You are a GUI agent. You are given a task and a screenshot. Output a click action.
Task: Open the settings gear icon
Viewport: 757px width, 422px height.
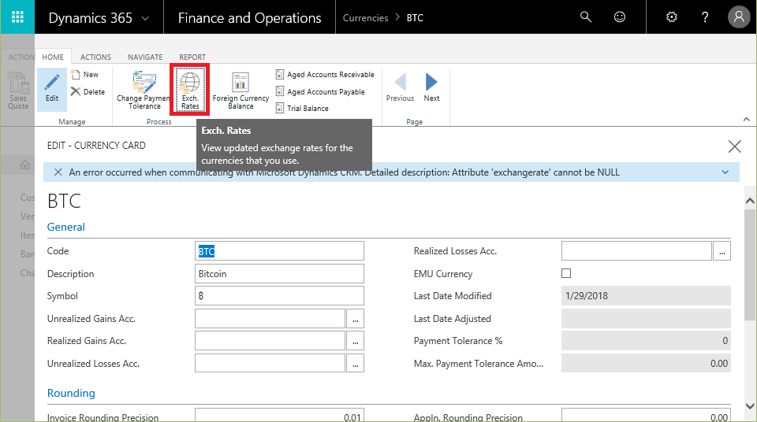(x=672, y=17)
